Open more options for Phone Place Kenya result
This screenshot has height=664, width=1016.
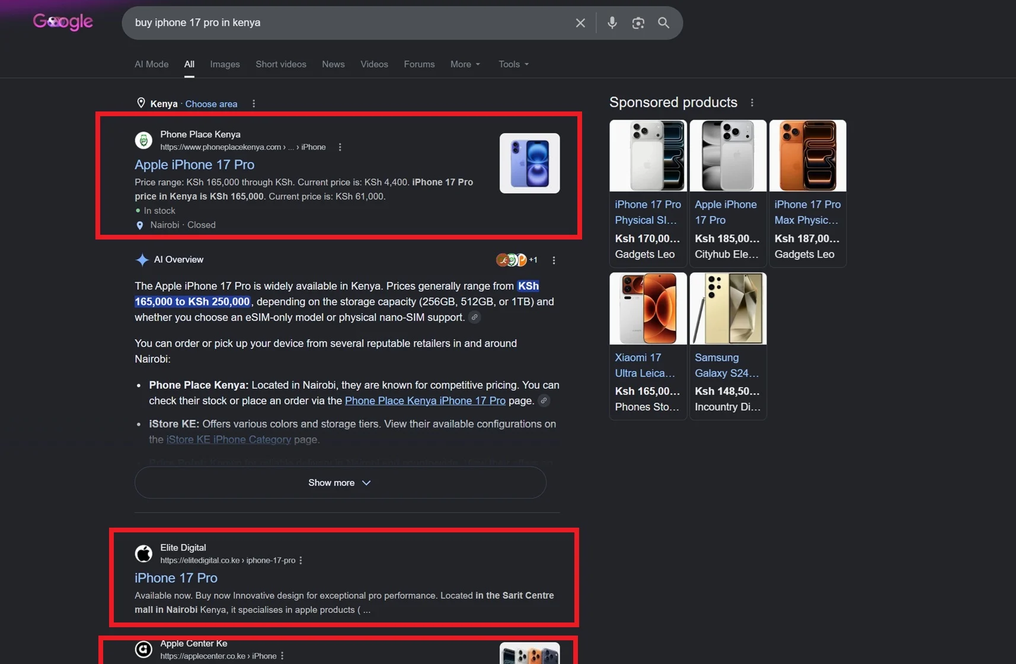(x=340, y=147)
